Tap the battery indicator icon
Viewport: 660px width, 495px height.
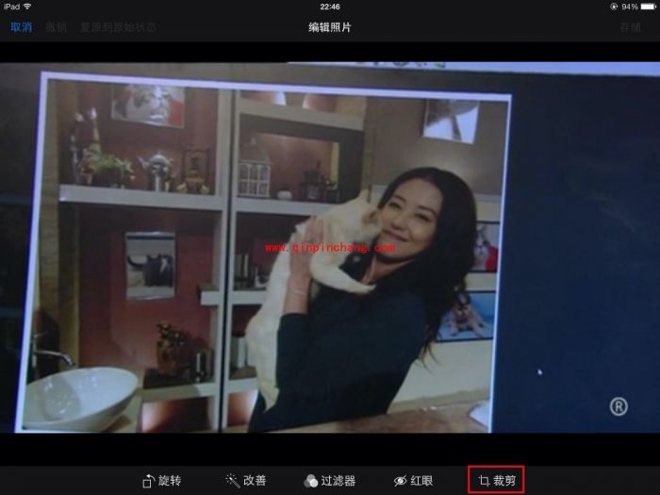pos(649,7)
